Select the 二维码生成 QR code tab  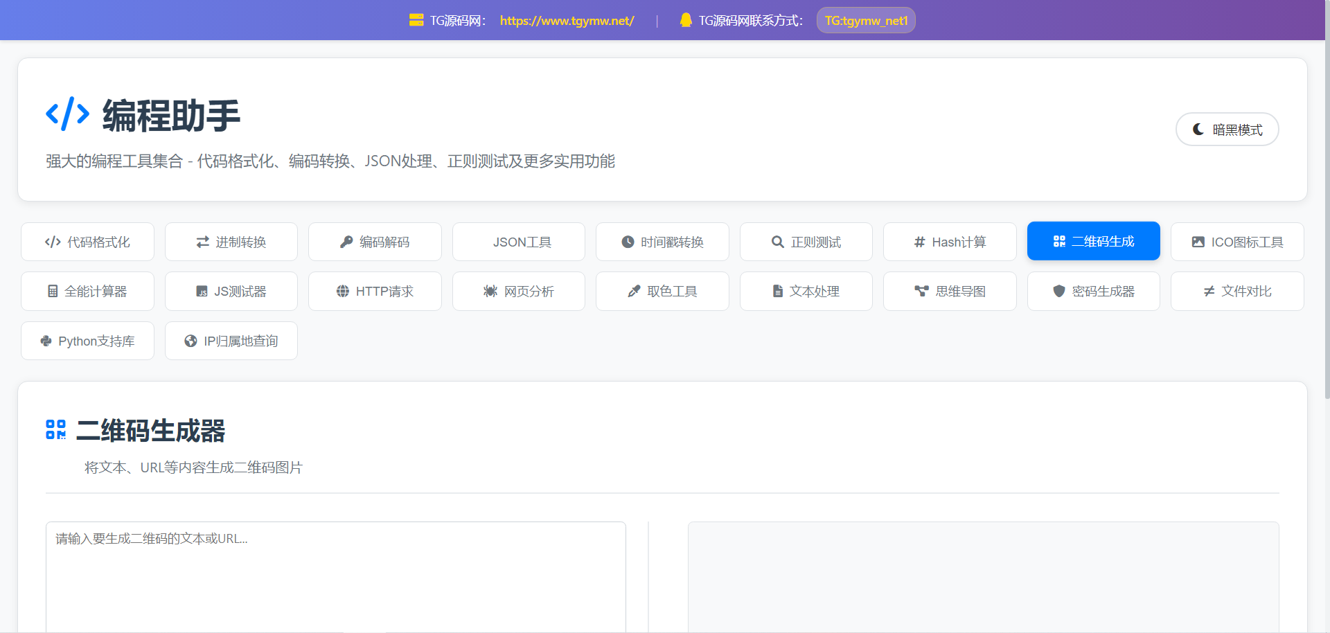(1093, 241)
